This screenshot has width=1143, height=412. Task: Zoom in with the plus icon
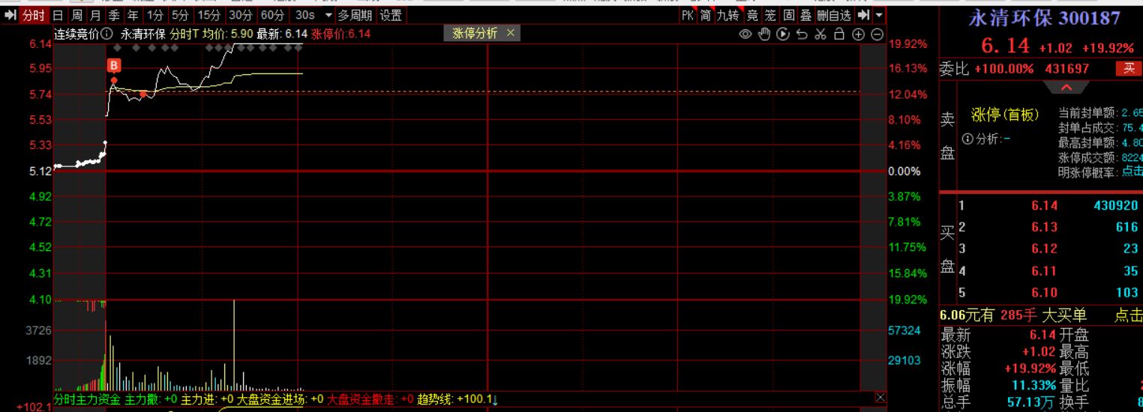coord(859,34)
